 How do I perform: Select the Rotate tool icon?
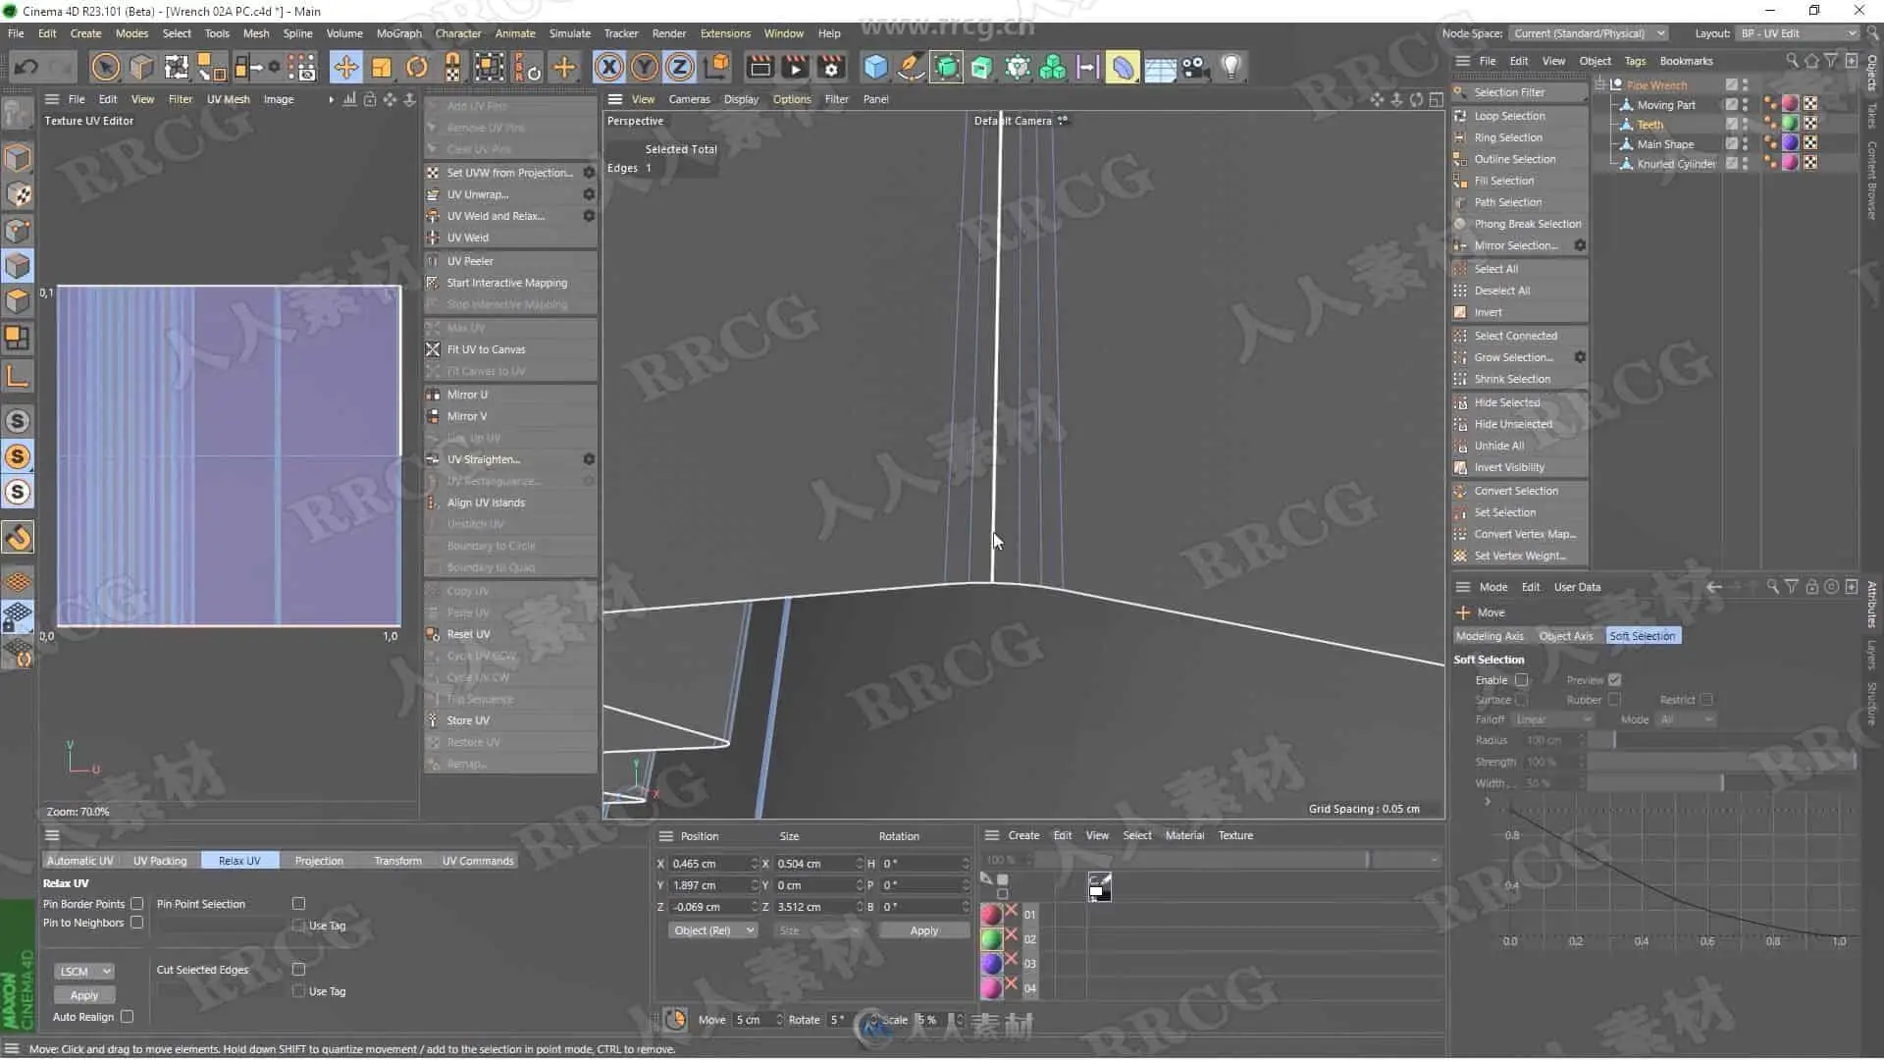[417, 67]
